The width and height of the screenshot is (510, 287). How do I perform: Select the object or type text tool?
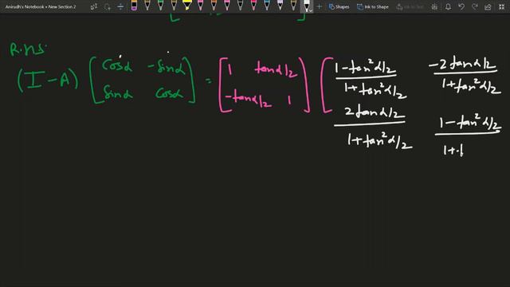(94, 6)
